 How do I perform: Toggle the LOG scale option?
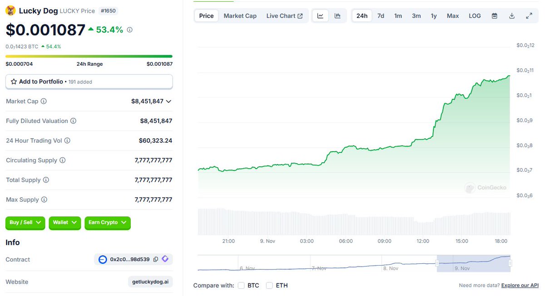(x=475, y=16)
